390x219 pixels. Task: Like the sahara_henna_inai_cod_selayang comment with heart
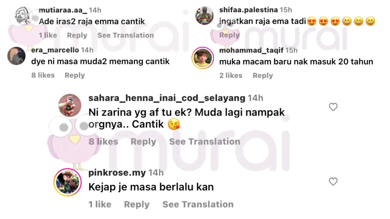[333, 107]
